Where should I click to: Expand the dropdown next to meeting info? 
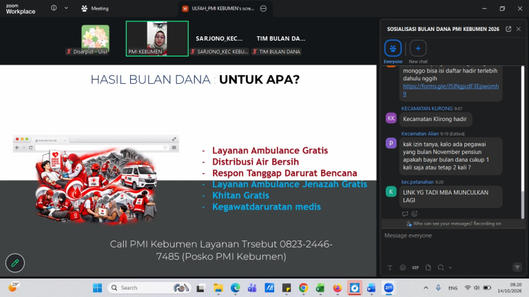(66, 8)
